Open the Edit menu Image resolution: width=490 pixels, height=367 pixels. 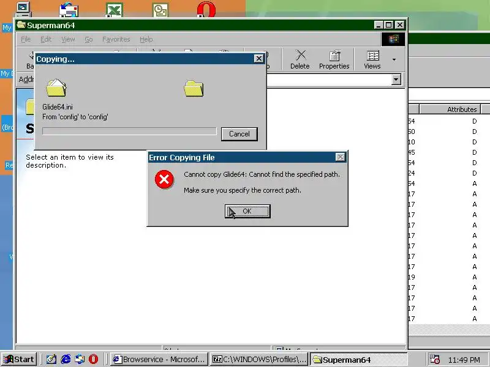point(45,39)
